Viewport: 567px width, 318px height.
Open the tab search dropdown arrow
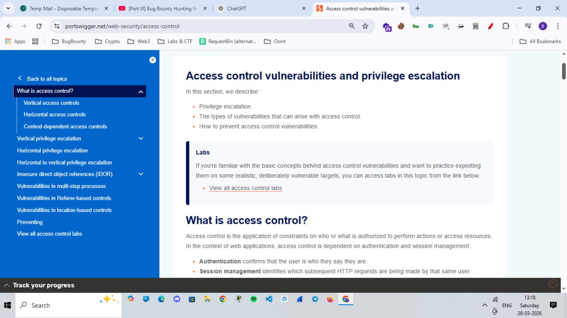point(8,8)
